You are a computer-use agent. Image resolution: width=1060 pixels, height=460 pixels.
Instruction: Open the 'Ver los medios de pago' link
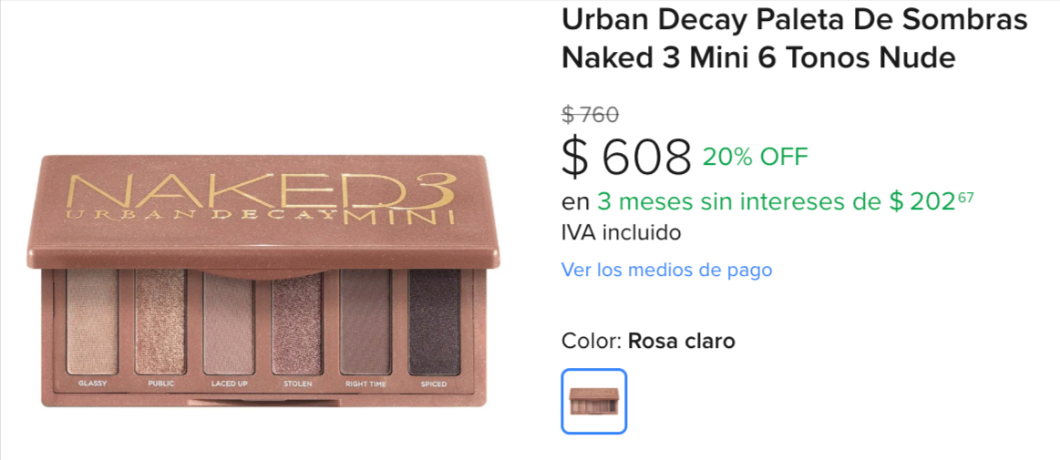(x=666, y=271)
